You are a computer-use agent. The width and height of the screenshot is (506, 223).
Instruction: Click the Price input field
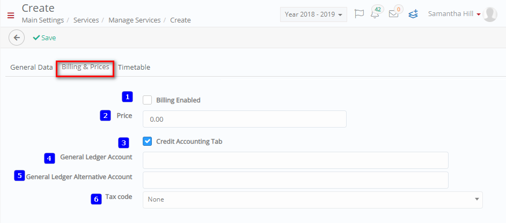pyautogui.click(x=244, y=119)
